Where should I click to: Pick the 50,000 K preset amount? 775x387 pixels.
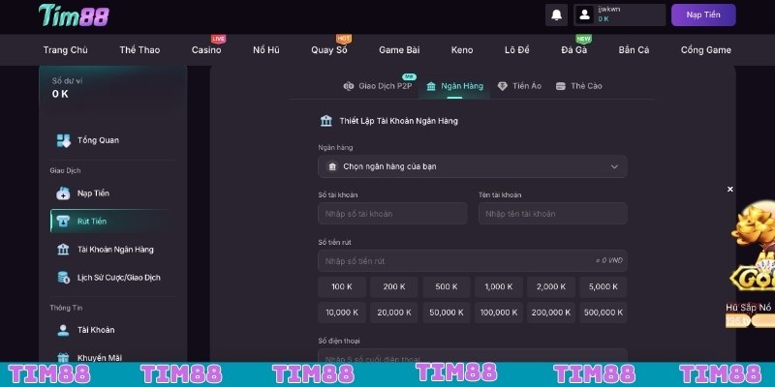(446, 313)
